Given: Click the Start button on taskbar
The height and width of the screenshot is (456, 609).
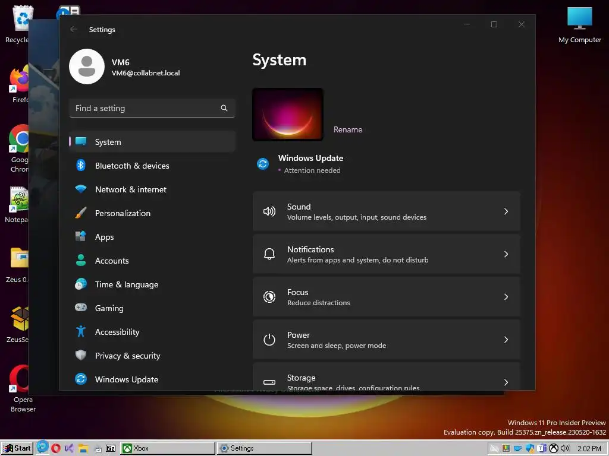Looking at the screenshot, I should click(x=17, y=448).
